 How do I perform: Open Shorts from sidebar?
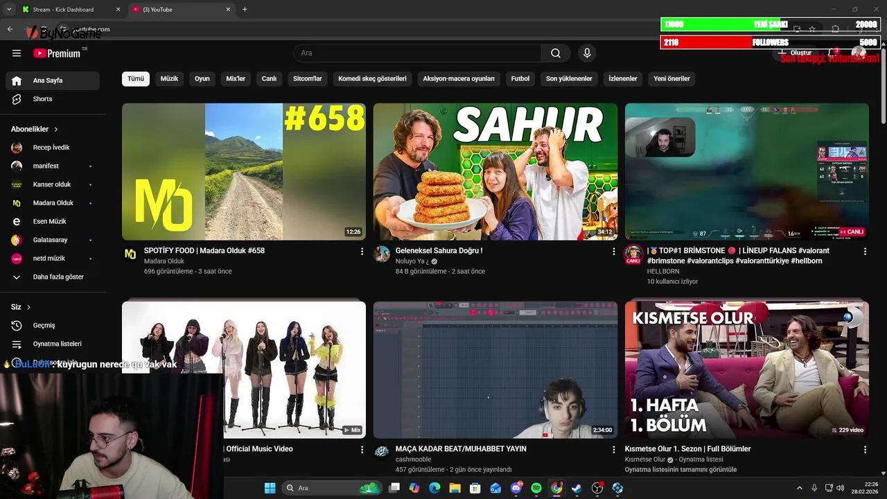pos(53,99)
